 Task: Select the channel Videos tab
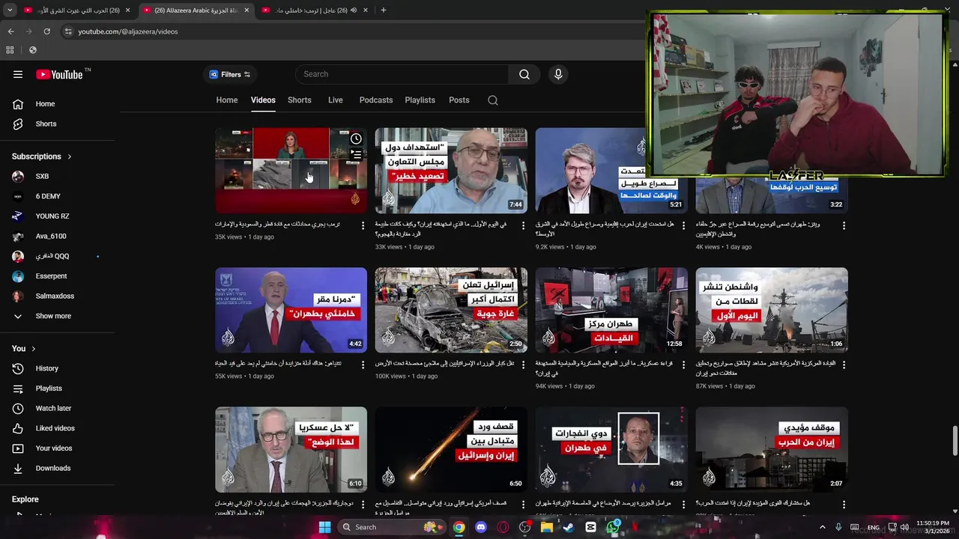click(263, 100)
